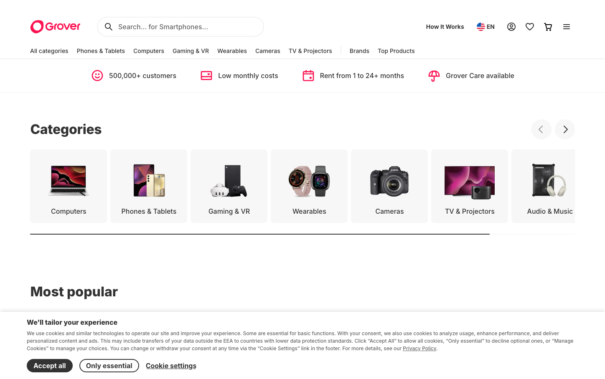Expand the All categories menu

(49, 51)
